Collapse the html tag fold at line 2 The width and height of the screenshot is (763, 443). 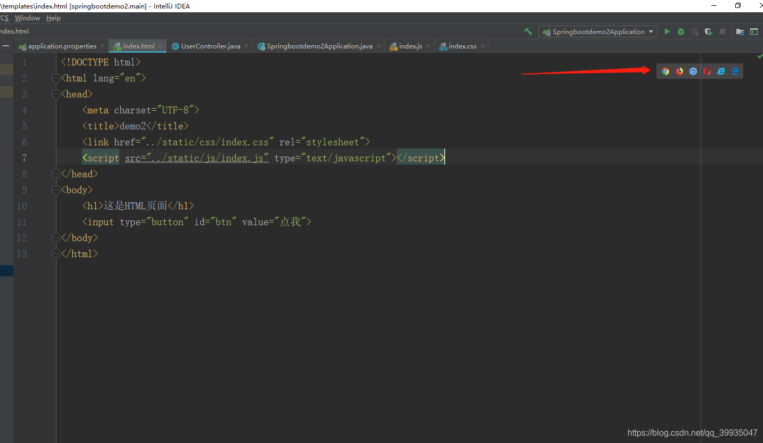56,78
